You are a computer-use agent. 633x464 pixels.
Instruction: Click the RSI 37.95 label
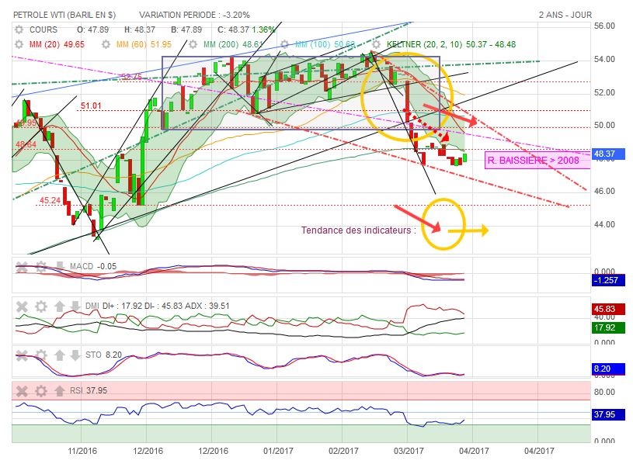89,390
